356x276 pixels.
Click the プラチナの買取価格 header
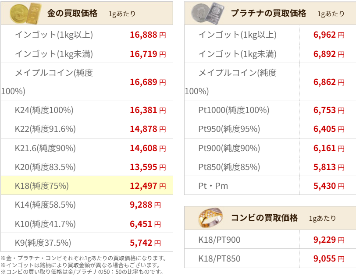tap(268, 14)
